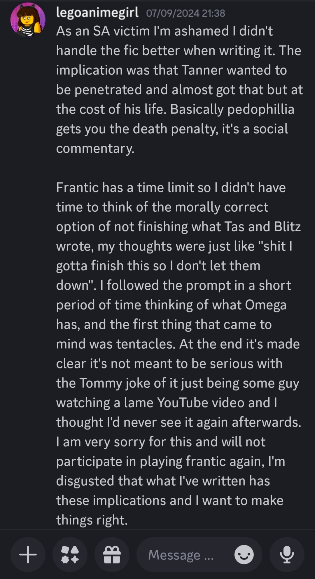Focus the Message text input field
This screenshot has height=579, width=315.
tap(187, 554)
